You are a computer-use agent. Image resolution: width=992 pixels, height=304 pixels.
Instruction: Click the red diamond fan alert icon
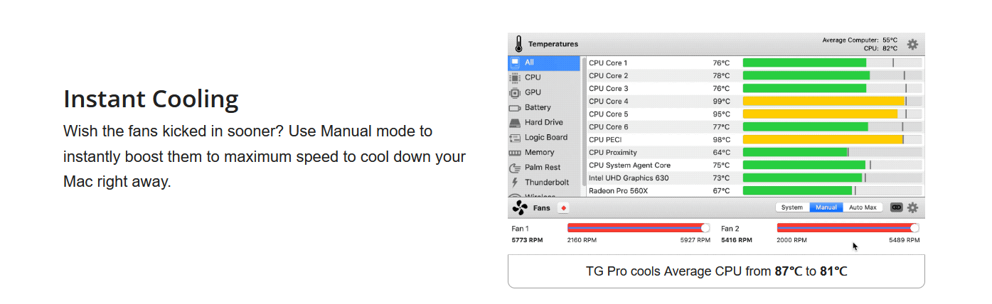(563, 208)
